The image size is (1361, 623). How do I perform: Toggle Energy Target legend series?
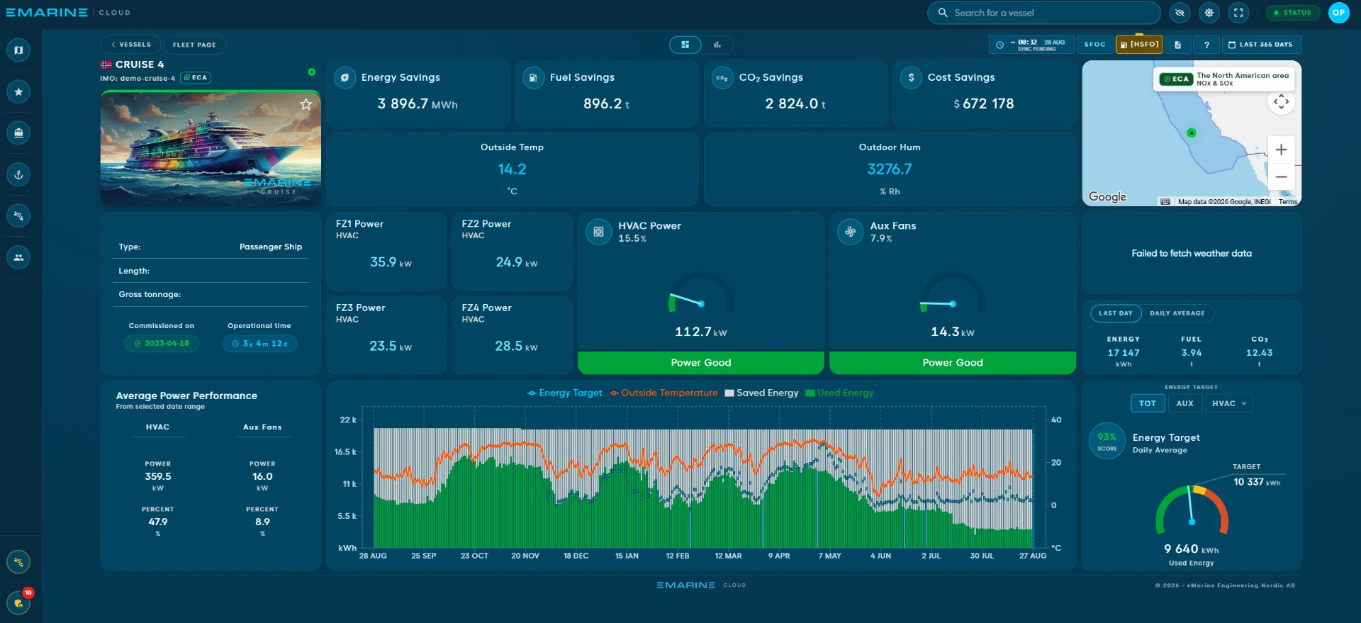[x=565, y=393]
